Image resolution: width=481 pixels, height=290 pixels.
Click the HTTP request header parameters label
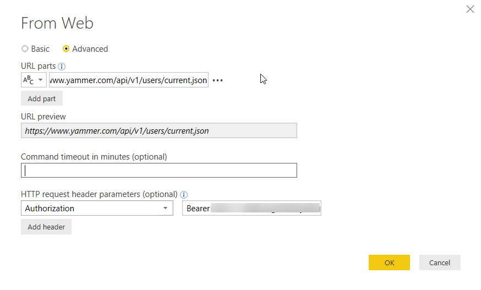[x=99, y=194]
